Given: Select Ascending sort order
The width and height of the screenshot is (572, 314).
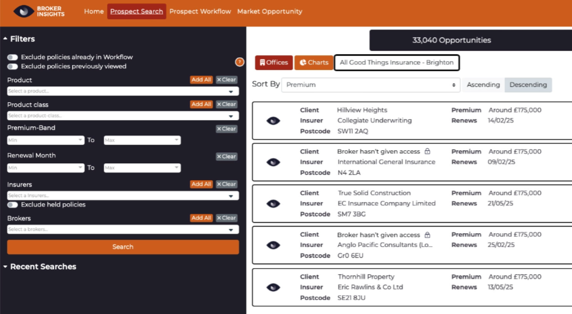Looking at the screenshot, I should pos(483,85).
